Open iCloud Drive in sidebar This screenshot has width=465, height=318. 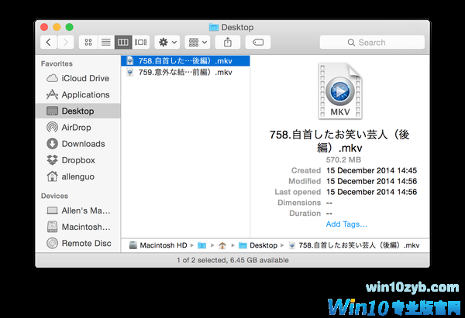[x=78, y=78]
